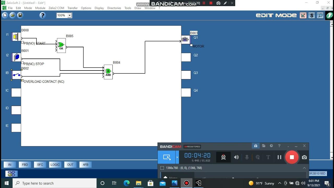The image size is (334, 188).
Task: Click the empty IE input slot
Action: click(16, 128)
